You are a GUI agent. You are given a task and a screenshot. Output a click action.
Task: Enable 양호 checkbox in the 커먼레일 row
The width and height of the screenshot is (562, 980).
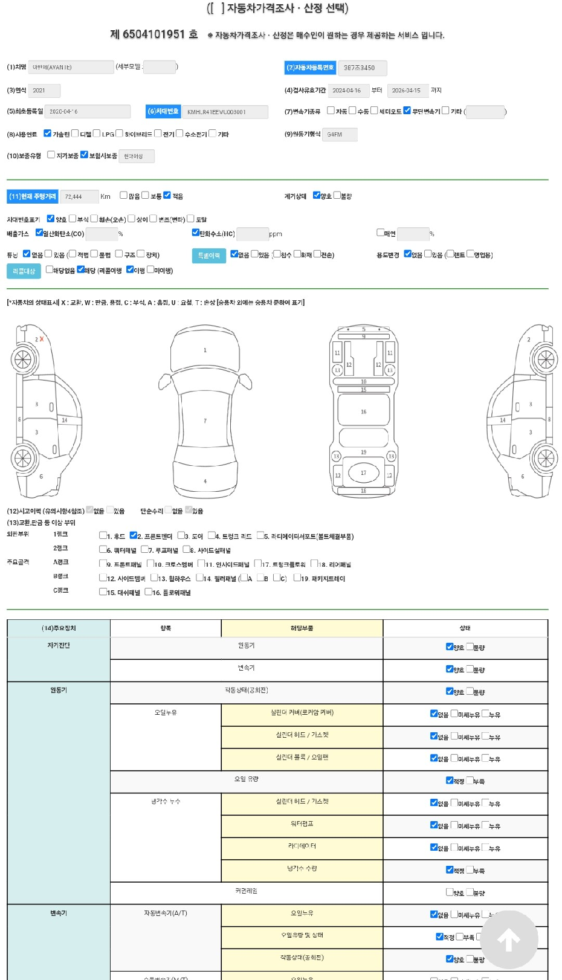click(450, 892)
